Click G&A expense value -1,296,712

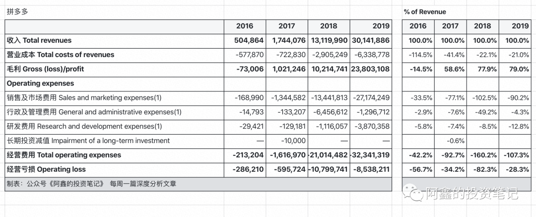373,112
